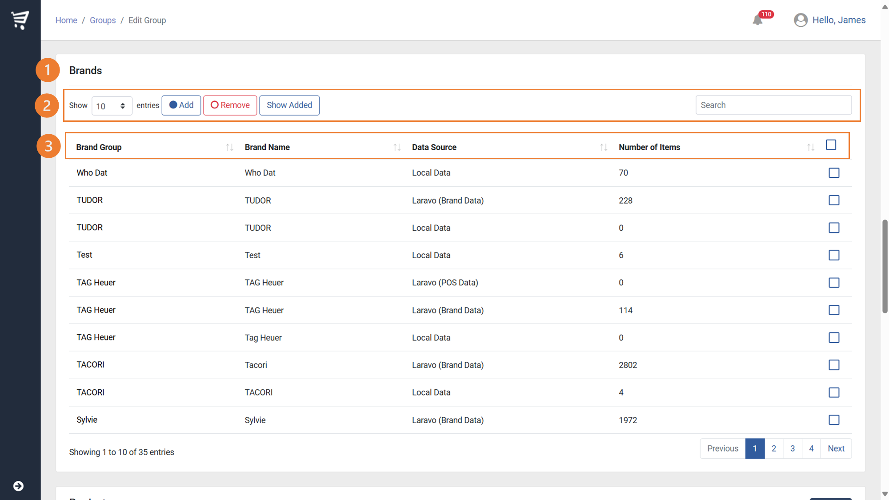Click the Brand Group column header text

tap(99, 147)
